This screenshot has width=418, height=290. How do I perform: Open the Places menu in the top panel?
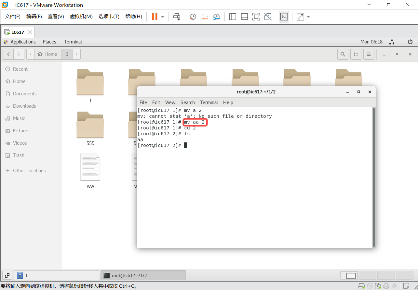[49, 42]
